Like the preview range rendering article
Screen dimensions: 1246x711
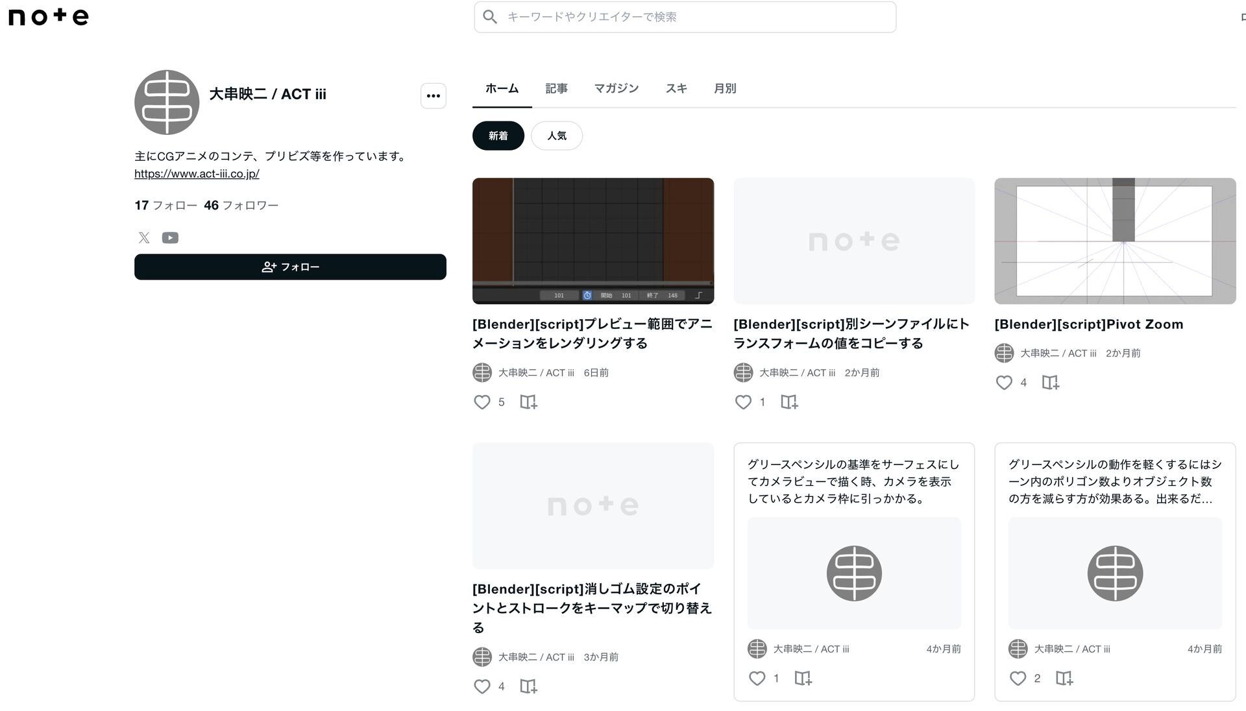pos(482,402)
